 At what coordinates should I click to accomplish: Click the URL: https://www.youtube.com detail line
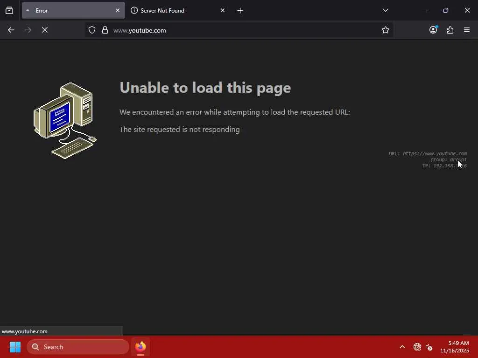coord(428,153)
